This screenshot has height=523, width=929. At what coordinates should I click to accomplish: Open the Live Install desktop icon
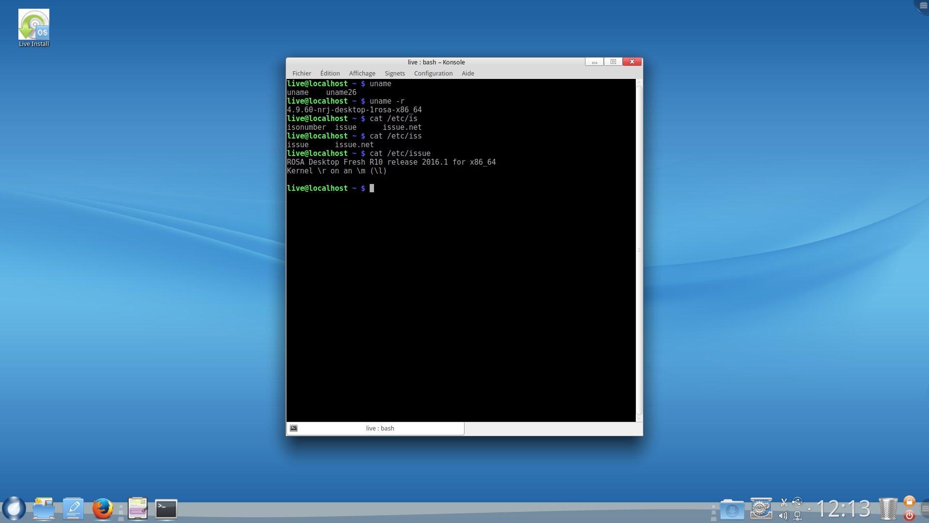click(34, 28)
